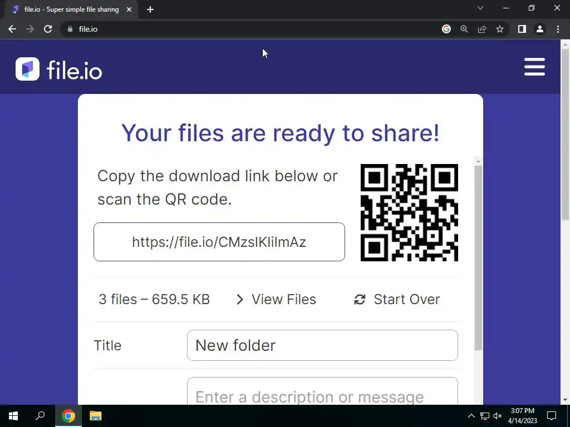Go back to the previous page

(12, 29)
